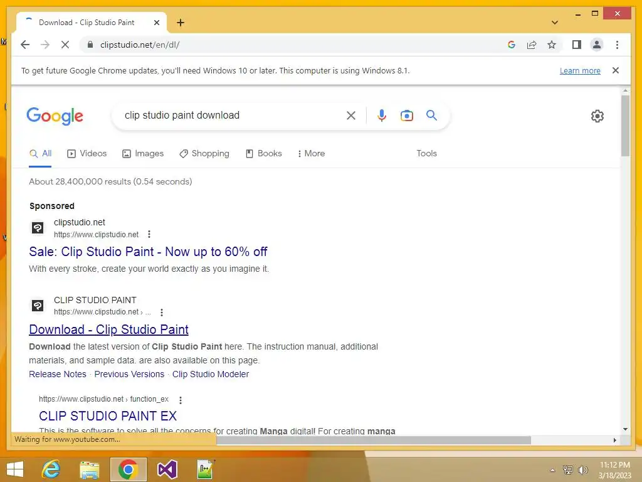
Task: Open Chrome's three-dot menu
Action: (x=617, y=45)
